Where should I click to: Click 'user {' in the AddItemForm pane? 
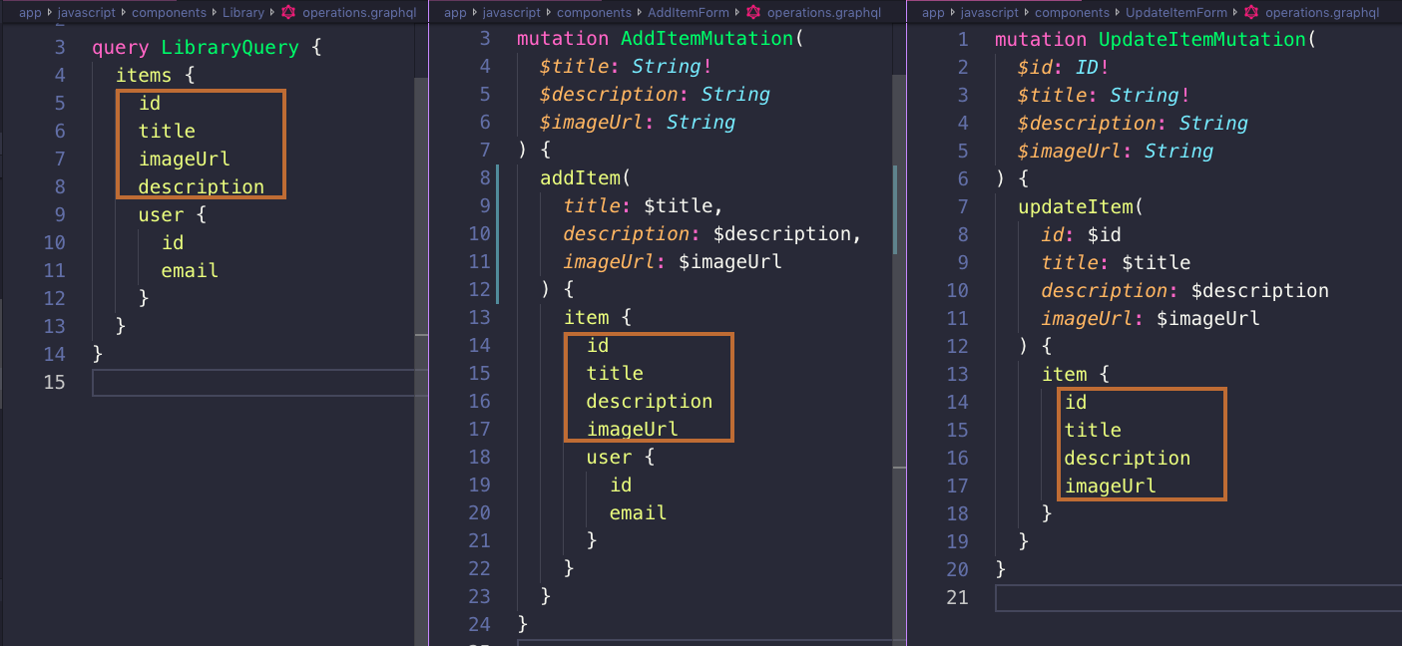(x=621, y=457)
